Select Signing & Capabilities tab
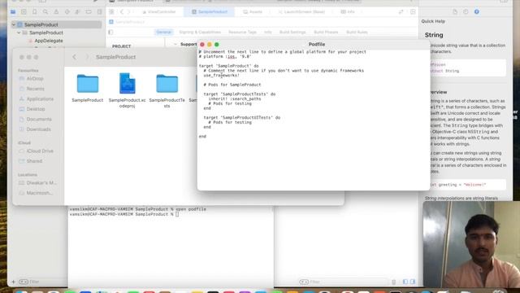The image size is (520, 293). 200,33
